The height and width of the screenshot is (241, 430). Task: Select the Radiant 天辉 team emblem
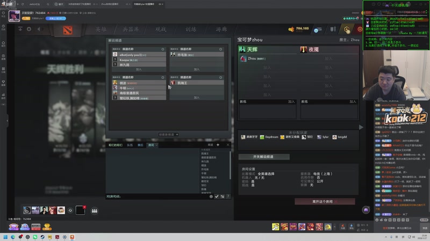[242, 49]
